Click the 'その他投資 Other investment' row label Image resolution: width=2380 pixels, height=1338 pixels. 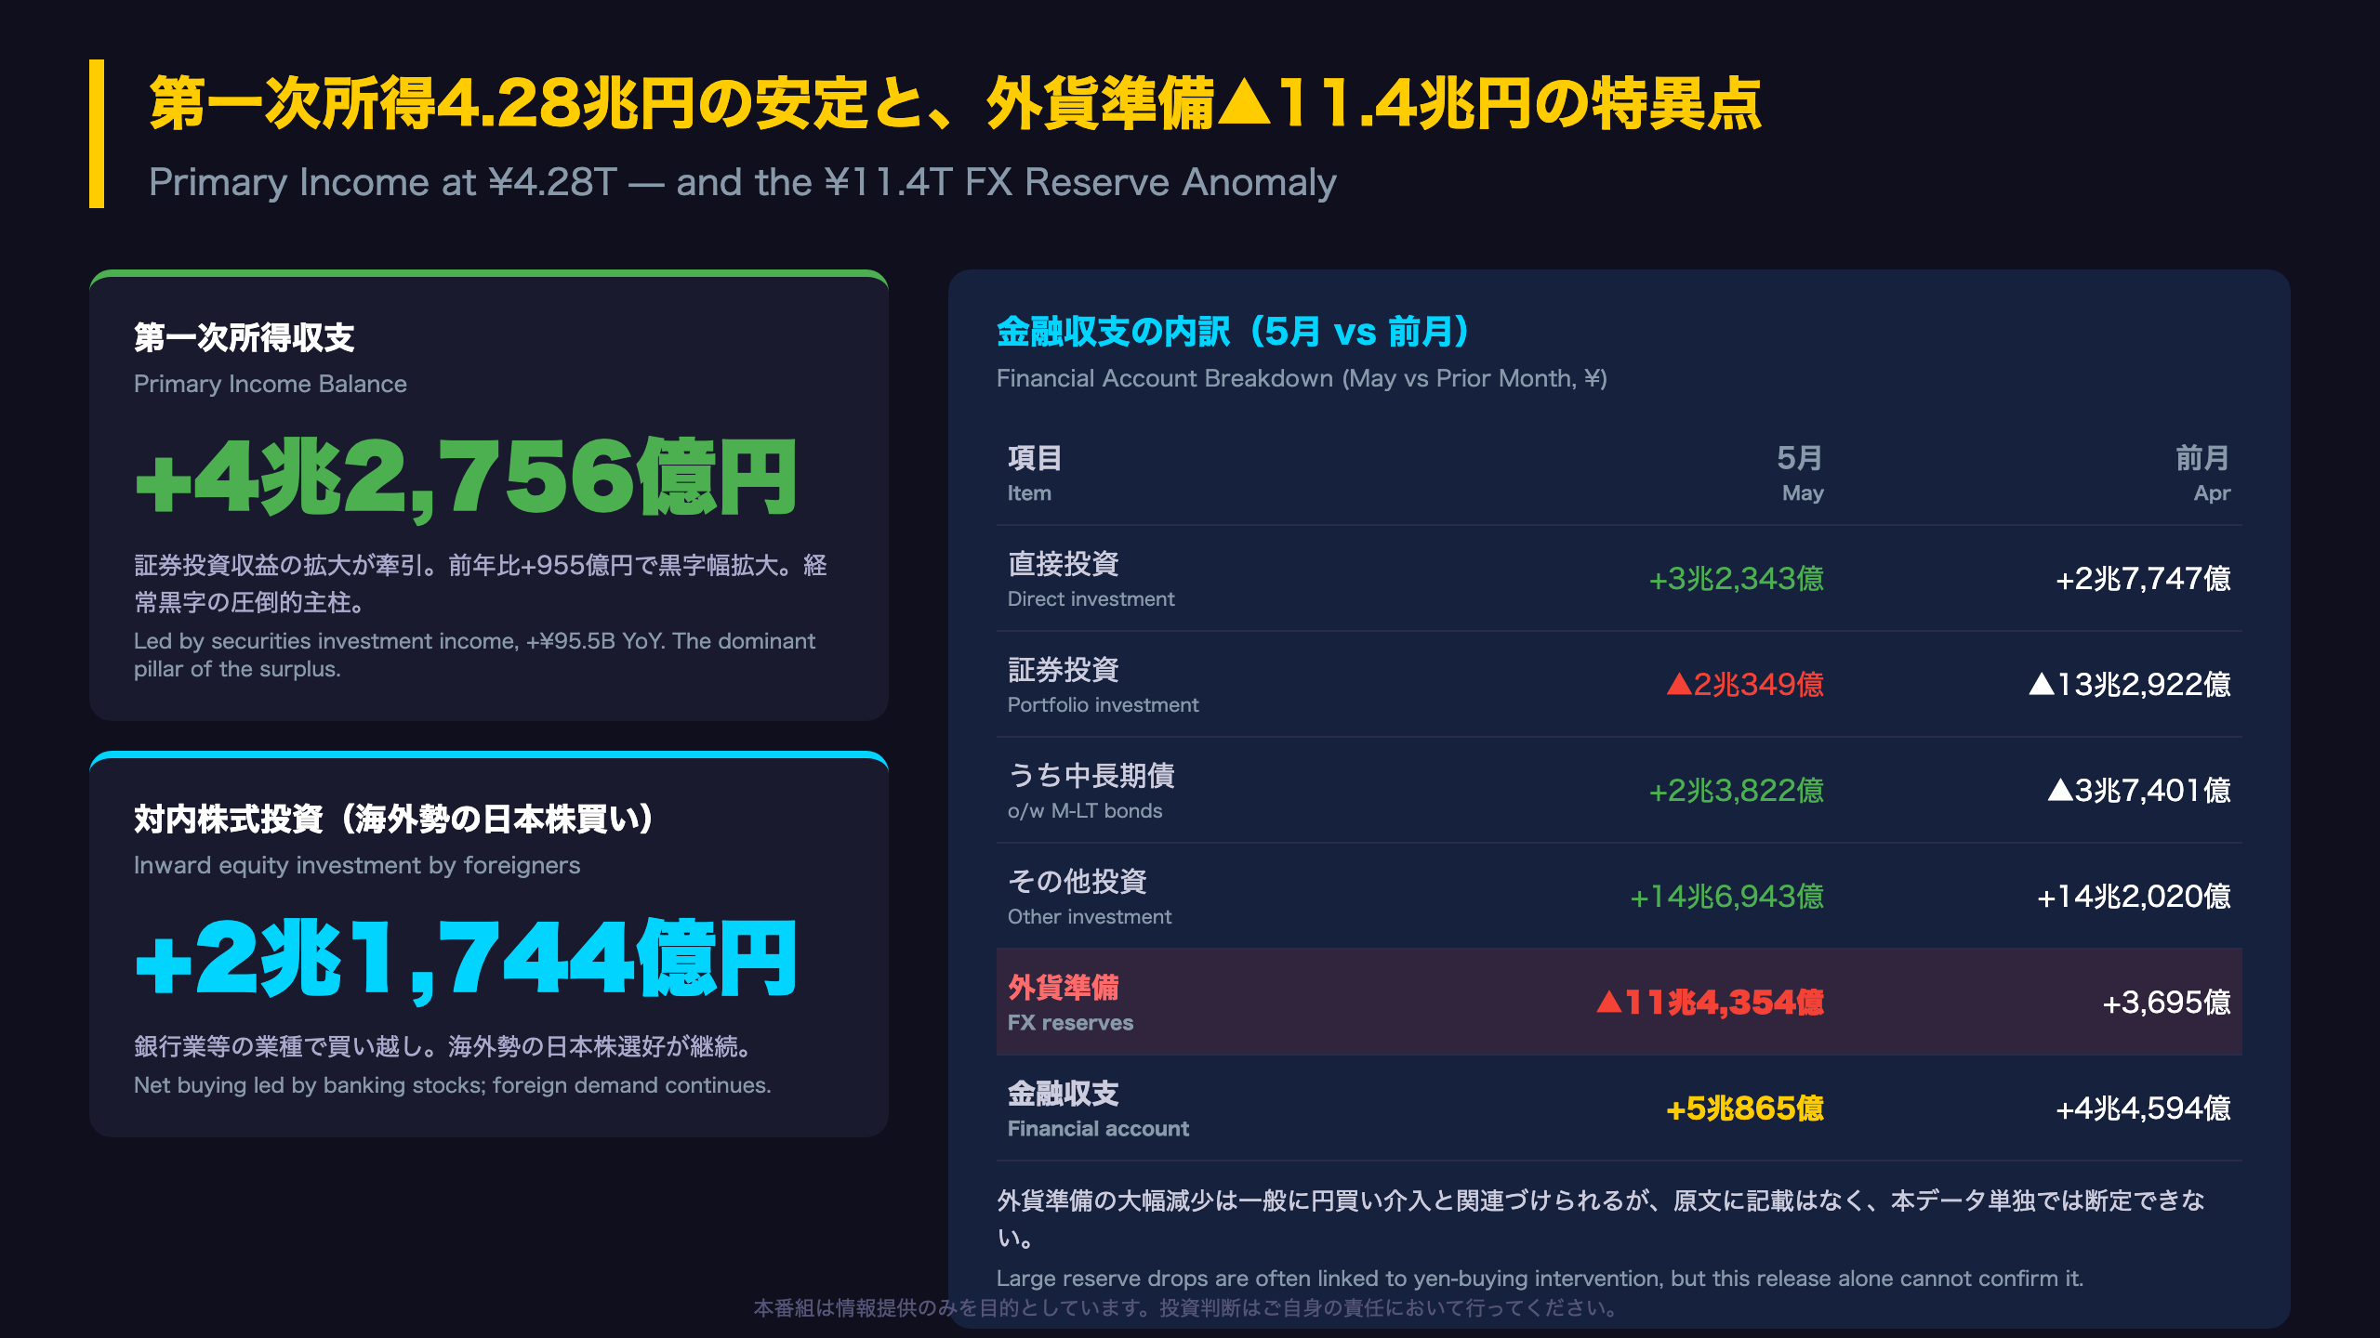pos(1090,897)
